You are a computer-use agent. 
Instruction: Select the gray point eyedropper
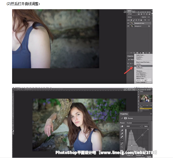pos(122,134)
